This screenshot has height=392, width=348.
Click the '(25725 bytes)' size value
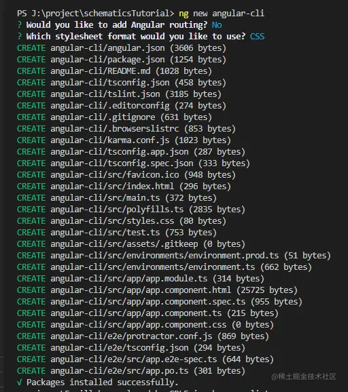pos(267,290)
